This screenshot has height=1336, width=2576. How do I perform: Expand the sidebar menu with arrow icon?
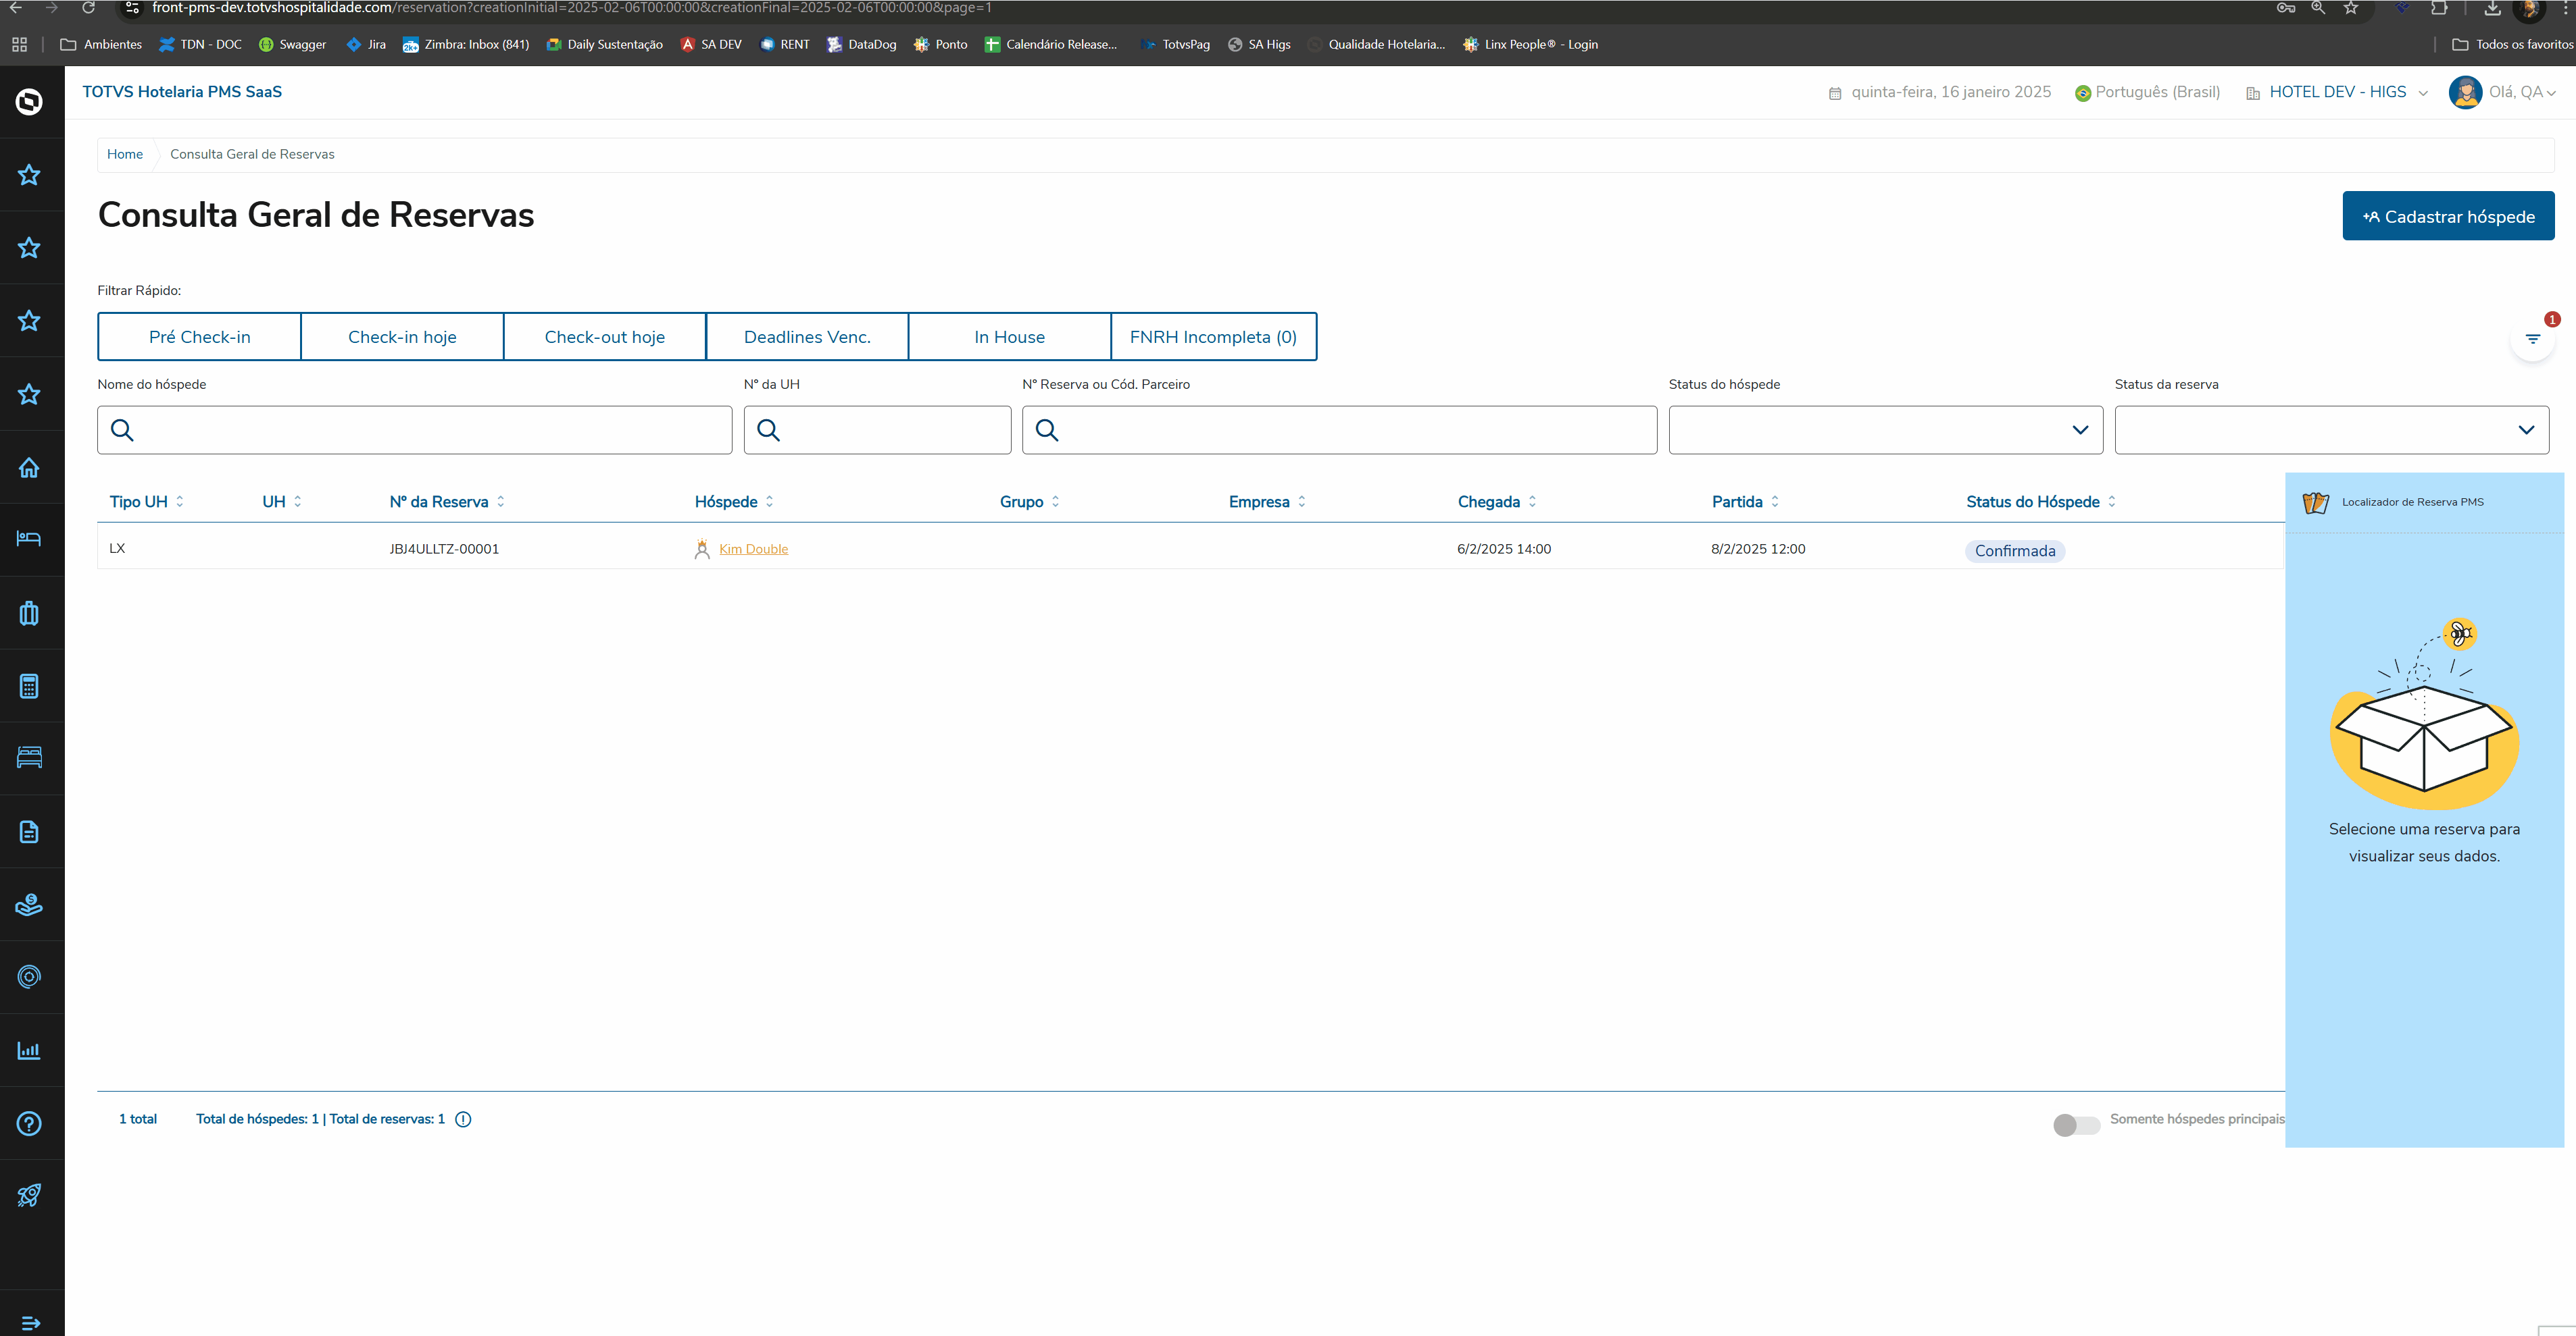pos(30,1323)
